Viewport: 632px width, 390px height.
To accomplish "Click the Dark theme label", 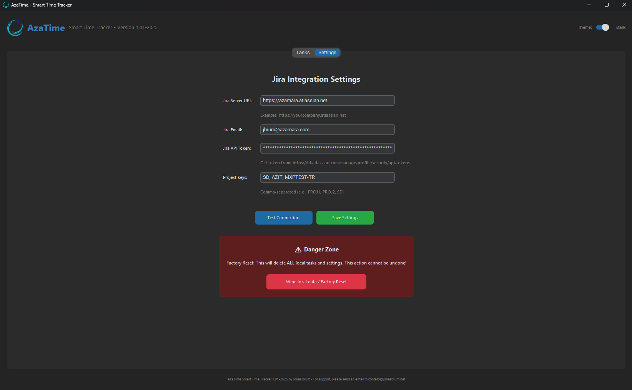I will [x=620, y=27].
